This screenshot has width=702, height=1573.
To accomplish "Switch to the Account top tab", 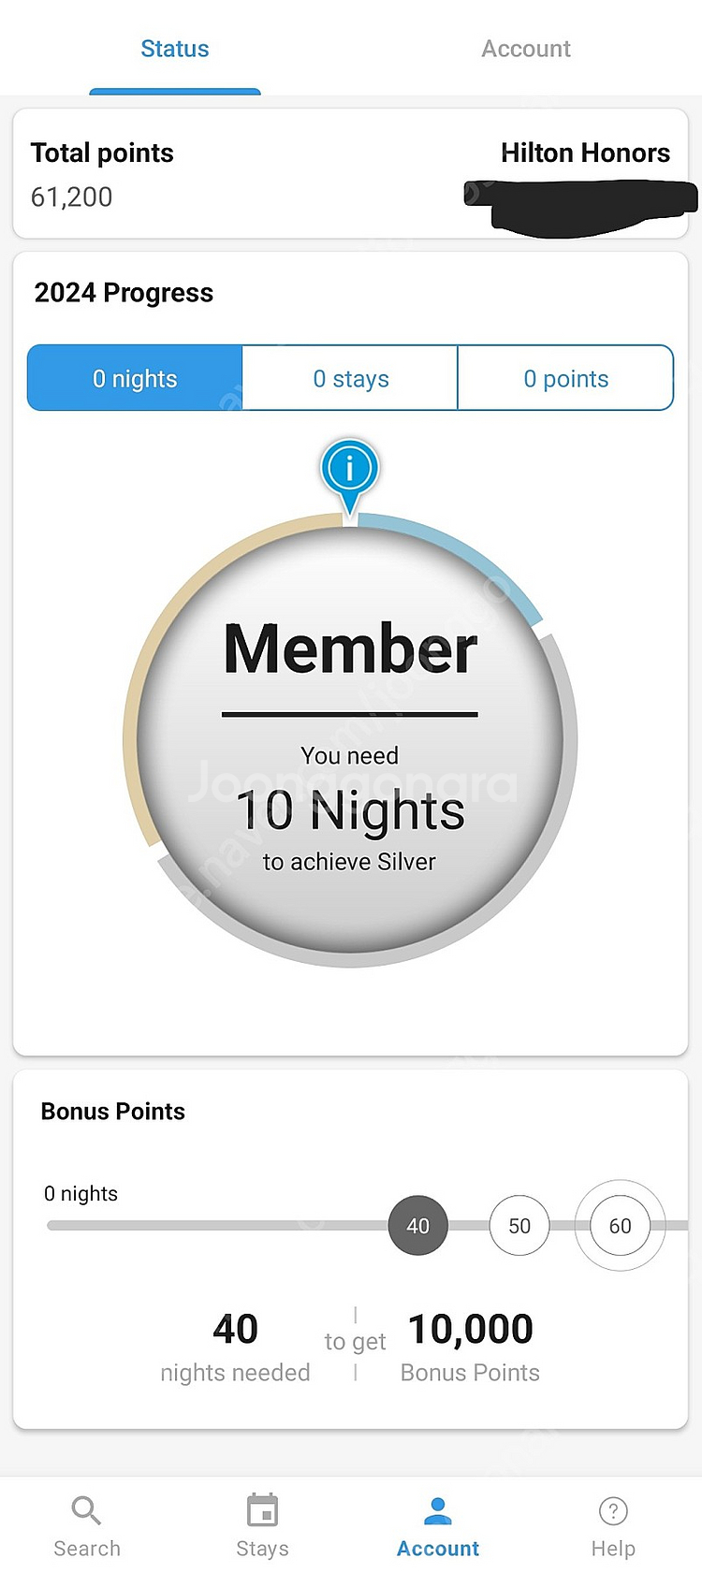I will [526, 49].
